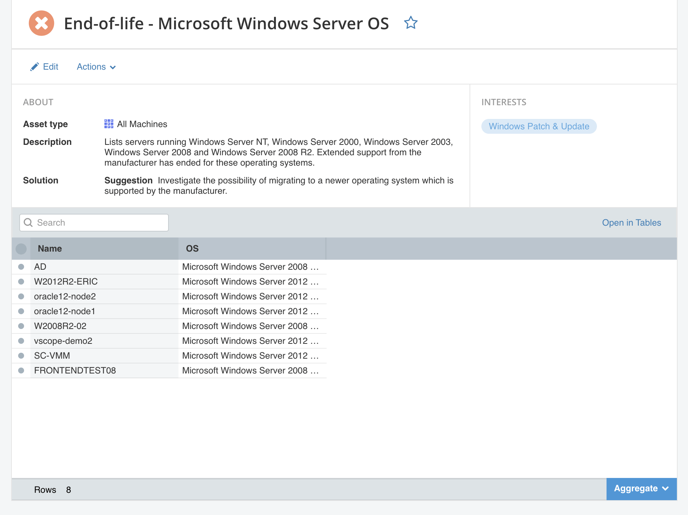Select the row marker for oracle12-node2
688x515 pixels.
(21, 296)
